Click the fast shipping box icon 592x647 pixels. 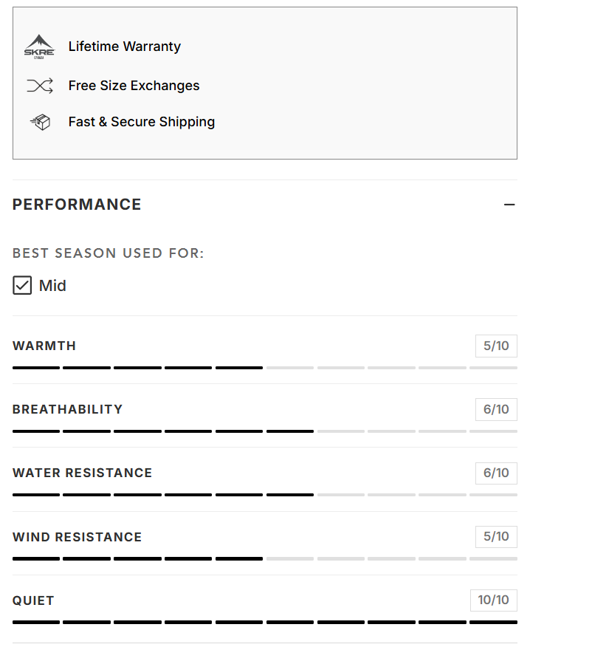point(41,122)
